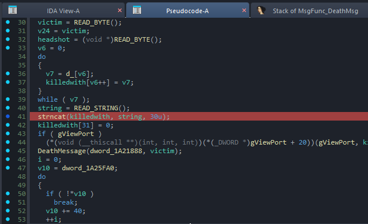Select the Pseudocode-A tab
Screen dimensions: 368x224
tap(187, 11)
